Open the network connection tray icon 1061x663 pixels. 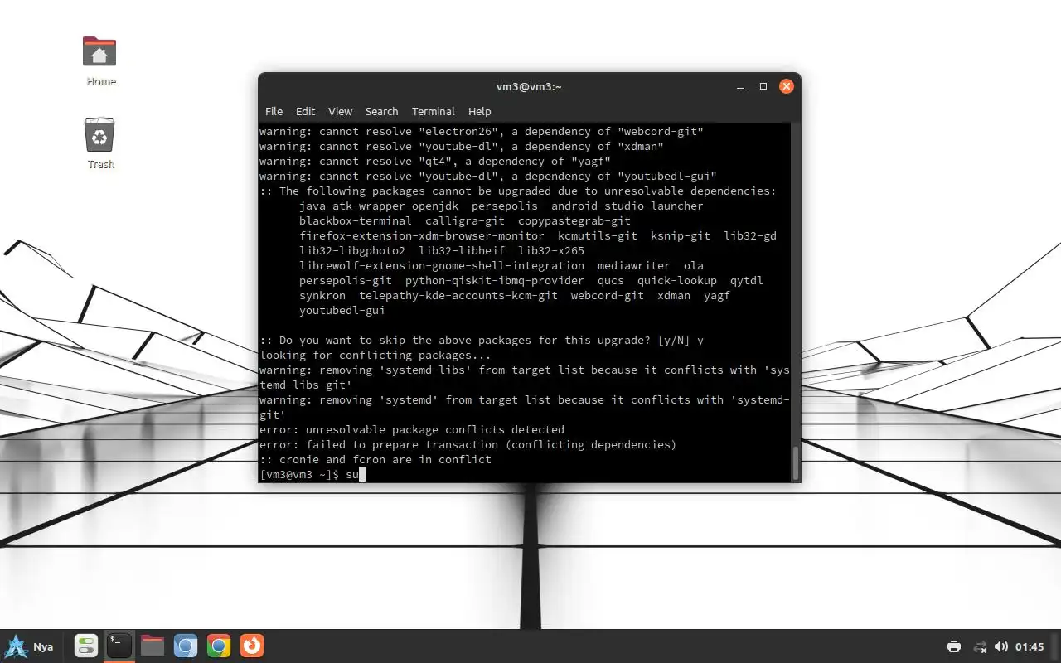pos(980,646)
